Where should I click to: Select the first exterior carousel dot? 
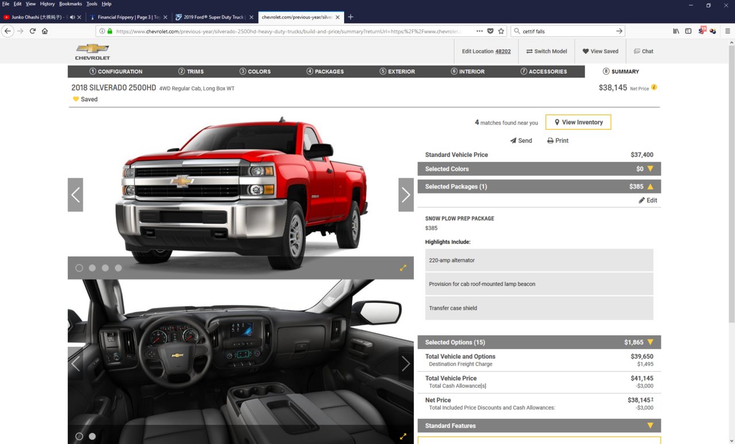(x=79, y=268)
